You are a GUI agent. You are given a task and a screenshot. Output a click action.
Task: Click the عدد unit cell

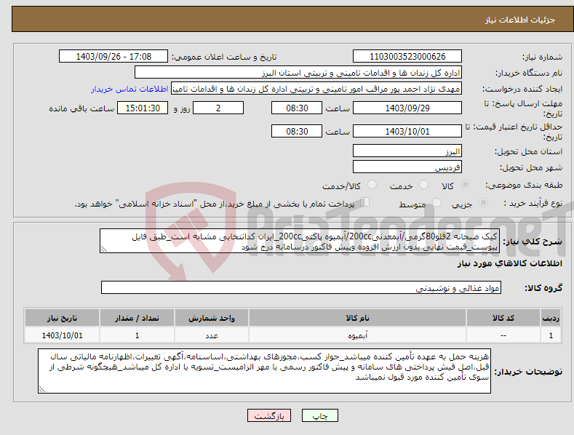(212, 335)
